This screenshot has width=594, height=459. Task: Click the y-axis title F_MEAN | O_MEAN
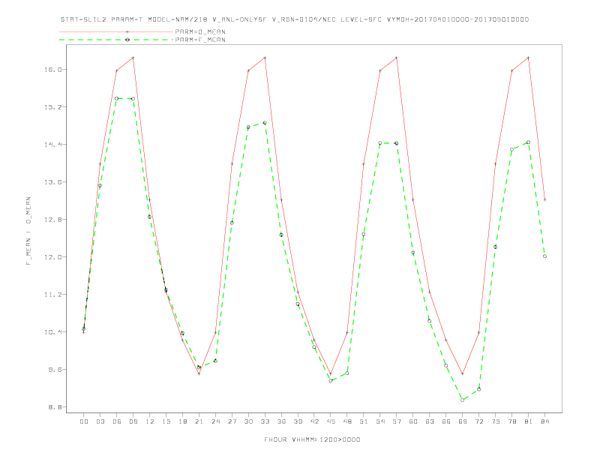pos(28,231)
